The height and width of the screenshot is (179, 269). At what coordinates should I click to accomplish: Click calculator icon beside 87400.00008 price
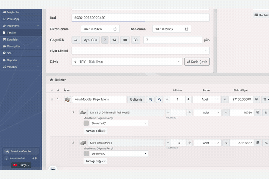256,99
